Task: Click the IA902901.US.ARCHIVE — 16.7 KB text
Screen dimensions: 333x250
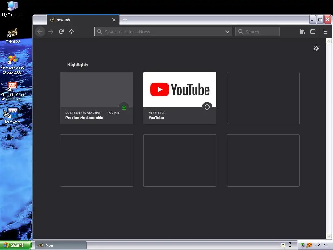Action: (x=92, y=113)
